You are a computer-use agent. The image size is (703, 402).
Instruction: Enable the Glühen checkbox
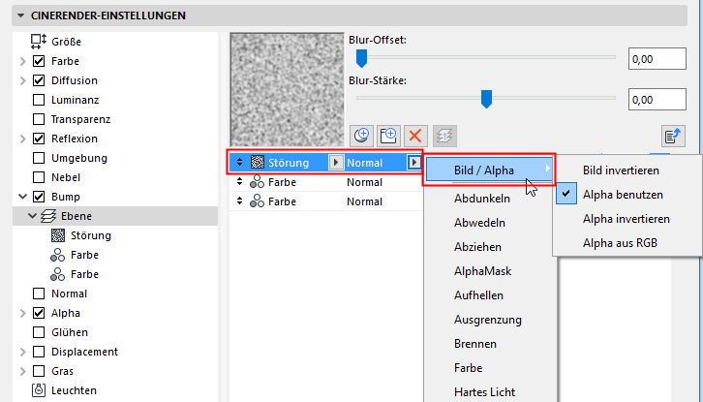pyautogui.click(x=39, y=332)
